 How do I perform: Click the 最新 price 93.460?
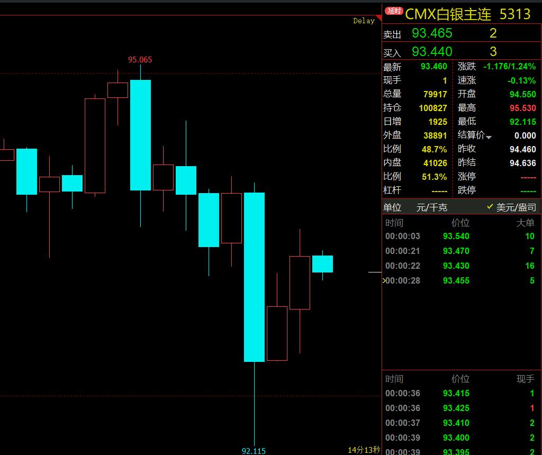click(434, 66)
